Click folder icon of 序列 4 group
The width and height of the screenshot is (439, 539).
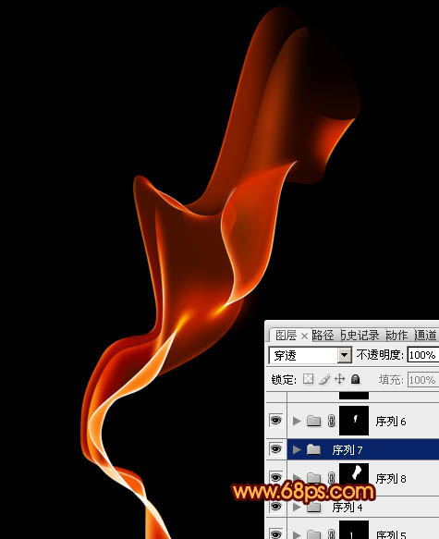click(x=313, y=507)
